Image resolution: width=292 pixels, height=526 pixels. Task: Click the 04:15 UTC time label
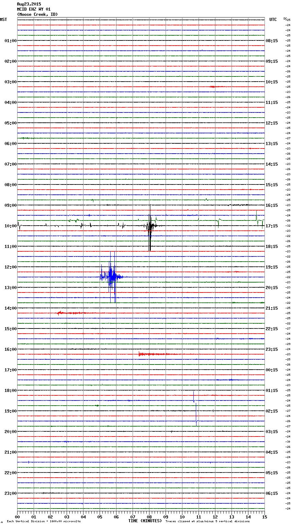pos(272,452)
